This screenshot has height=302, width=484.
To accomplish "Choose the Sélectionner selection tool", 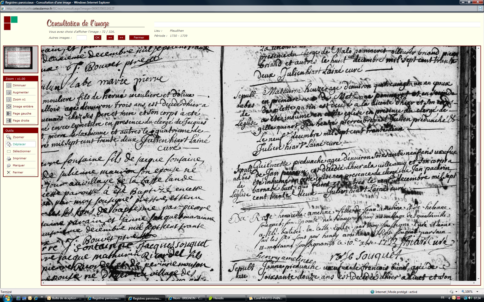I will pyautogui.click(x=9, y=152).
